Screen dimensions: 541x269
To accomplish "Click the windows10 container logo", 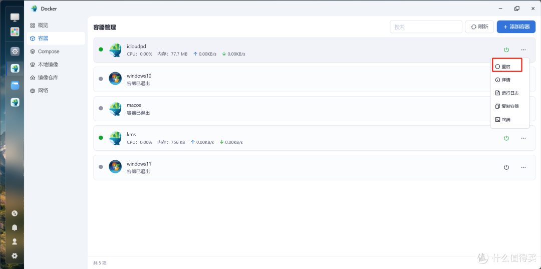I will tap(115, 79).
